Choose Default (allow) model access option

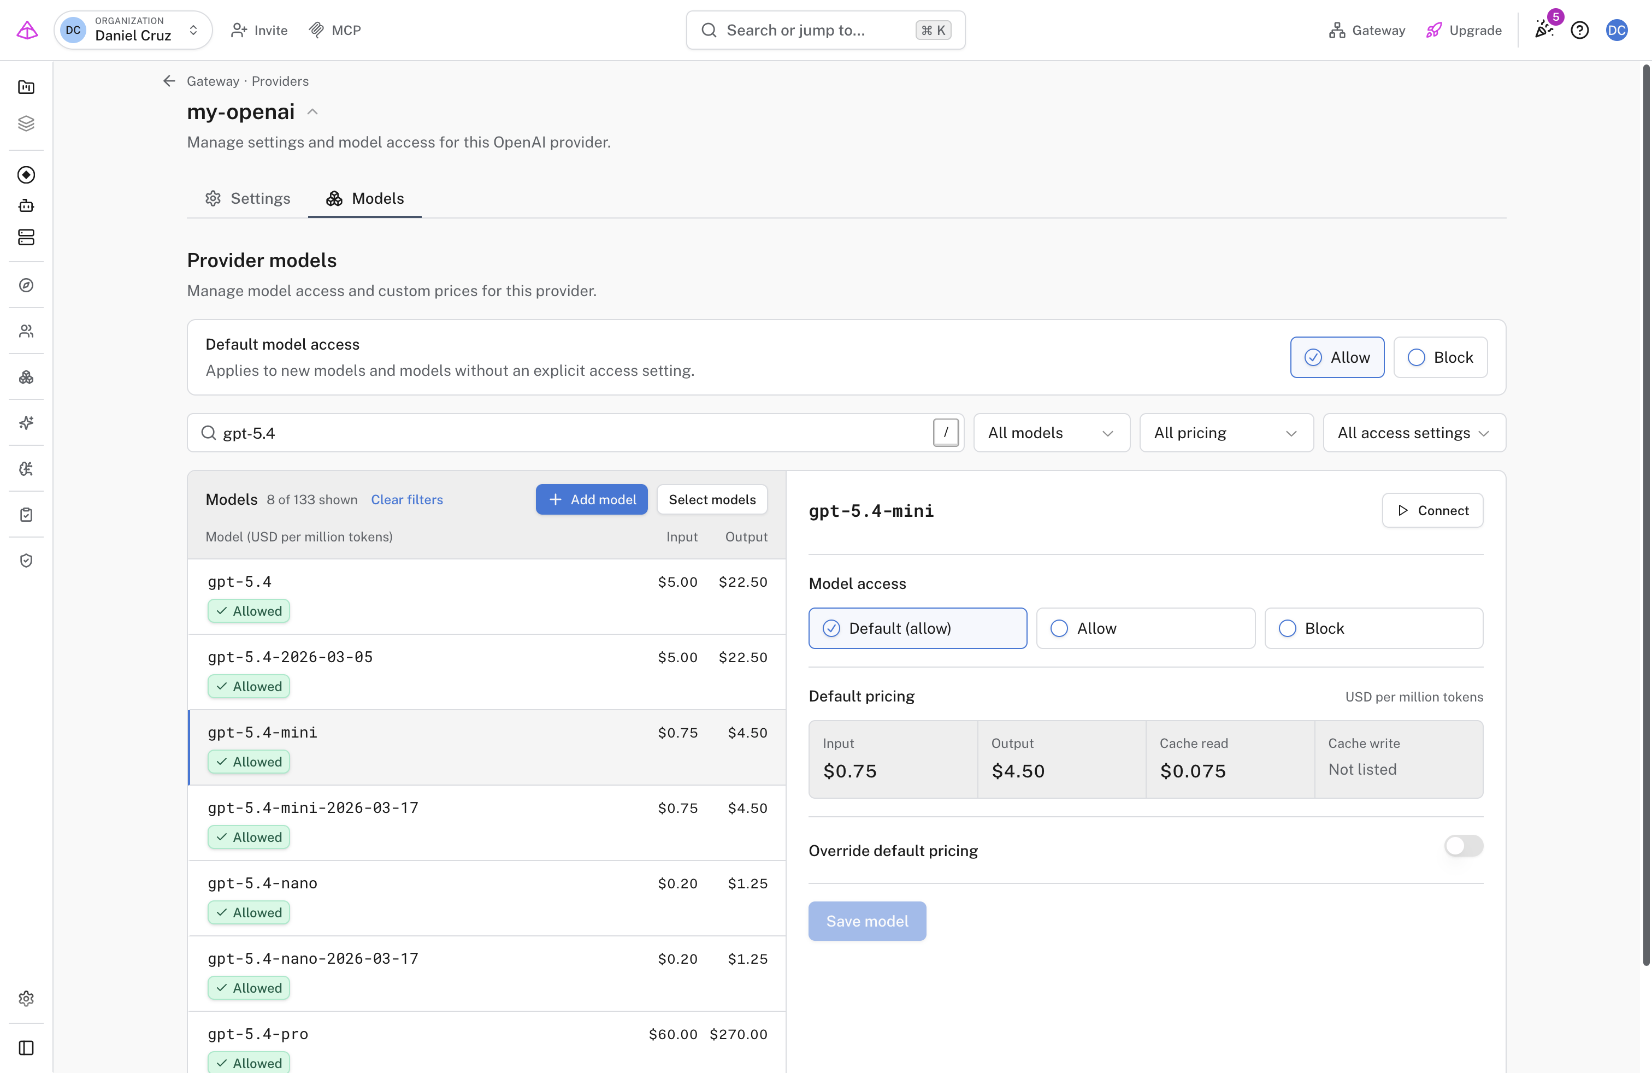pyautogui.click(x=918, y=628)
